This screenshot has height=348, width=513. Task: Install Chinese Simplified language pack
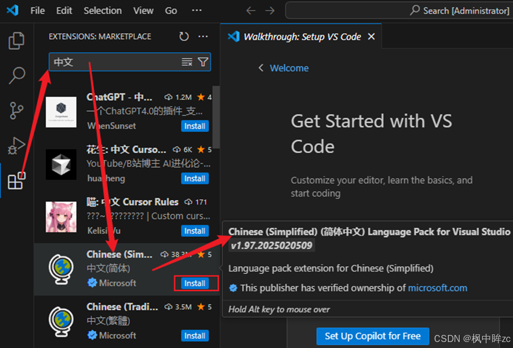tap(195, 283)
